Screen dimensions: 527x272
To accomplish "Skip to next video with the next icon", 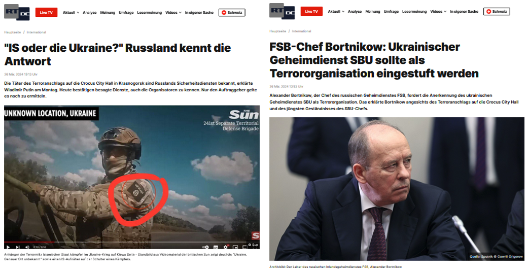I will pos(18,247).
